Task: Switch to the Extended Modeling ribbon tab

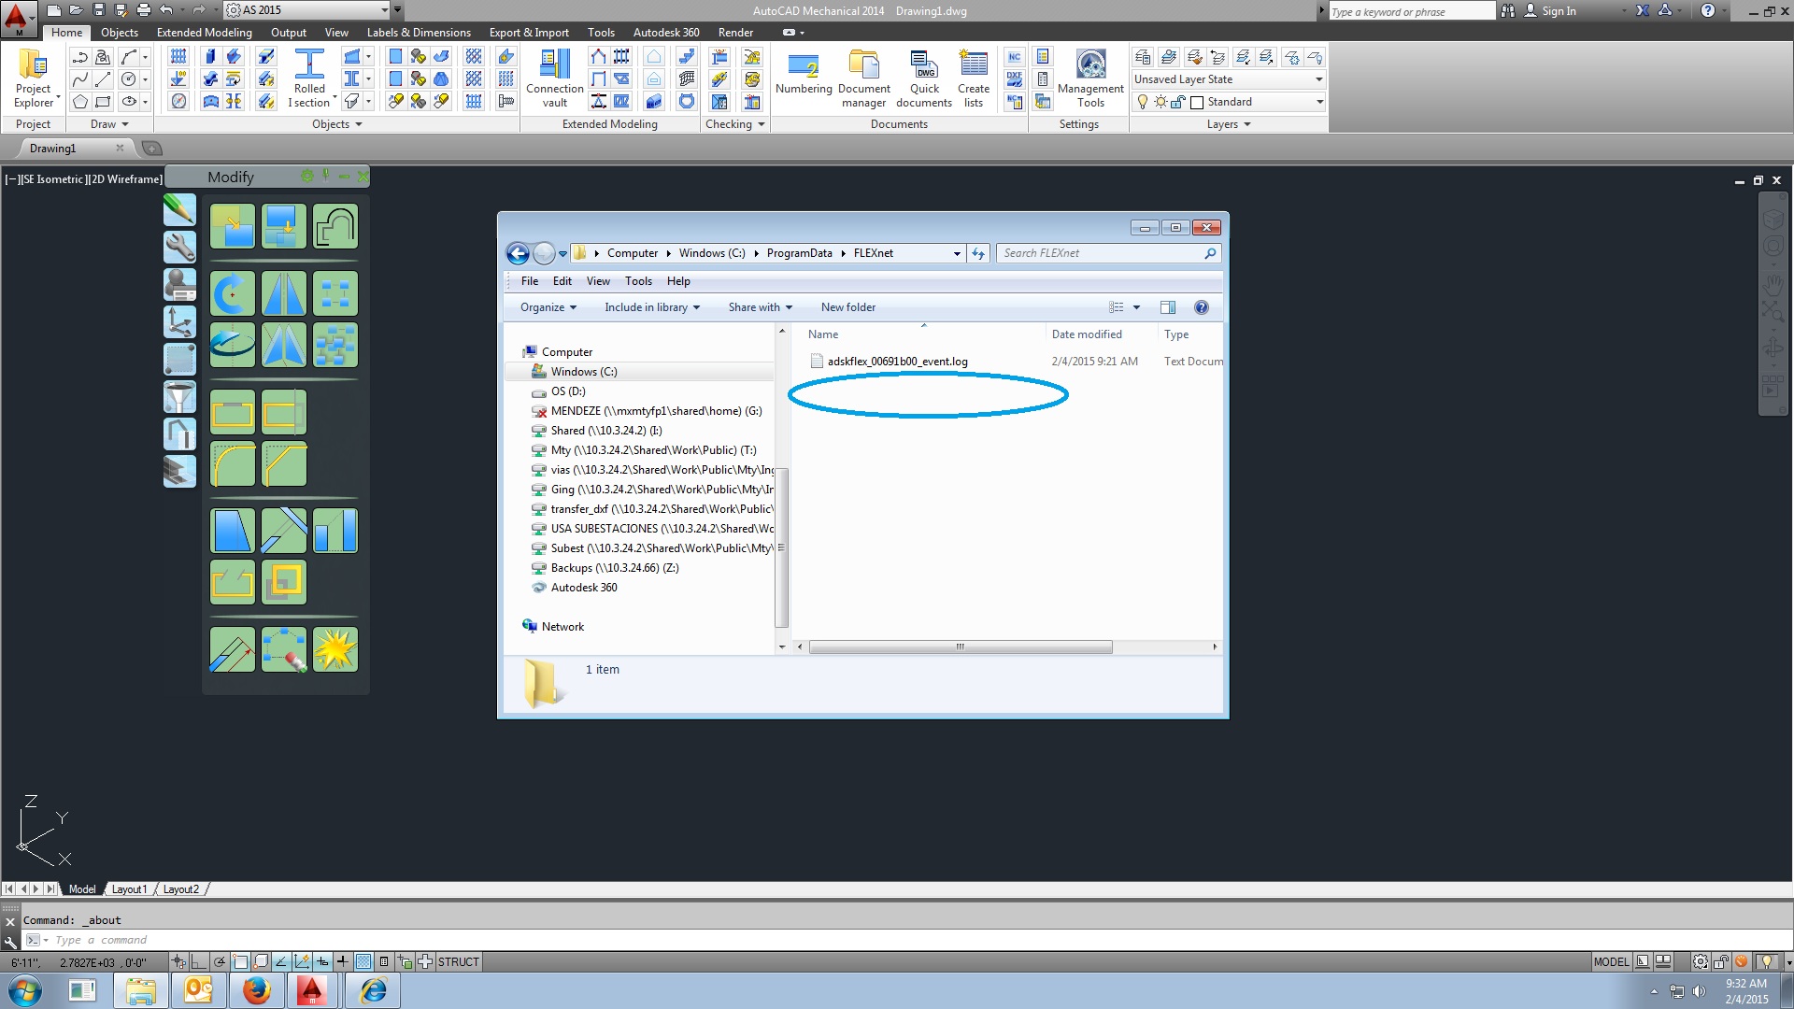Action: pos(204,33)
